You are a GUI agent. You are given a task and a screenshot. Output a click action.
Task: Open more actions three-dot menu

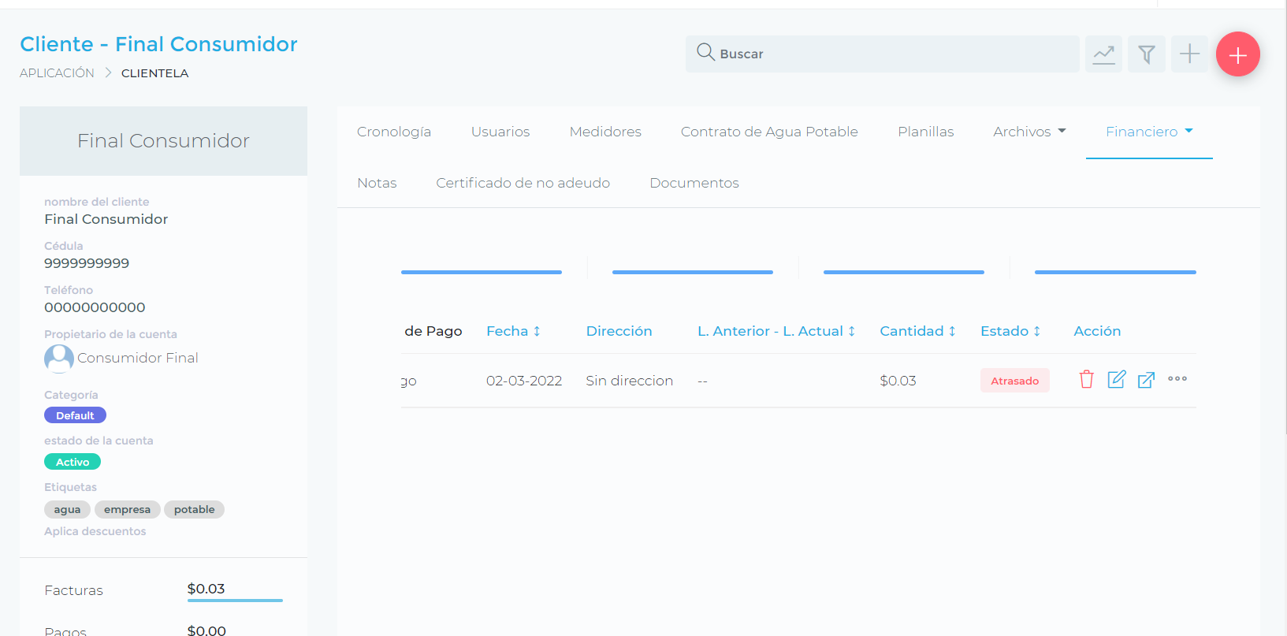click(1177, 379)
